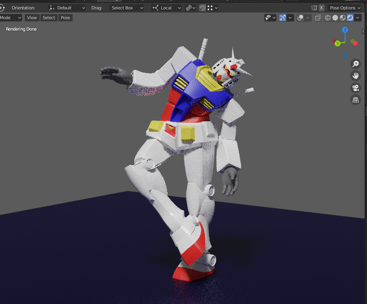Toggle X-axis mirror for pose
The image size is (367, 304).
click(x=321, y=8)
